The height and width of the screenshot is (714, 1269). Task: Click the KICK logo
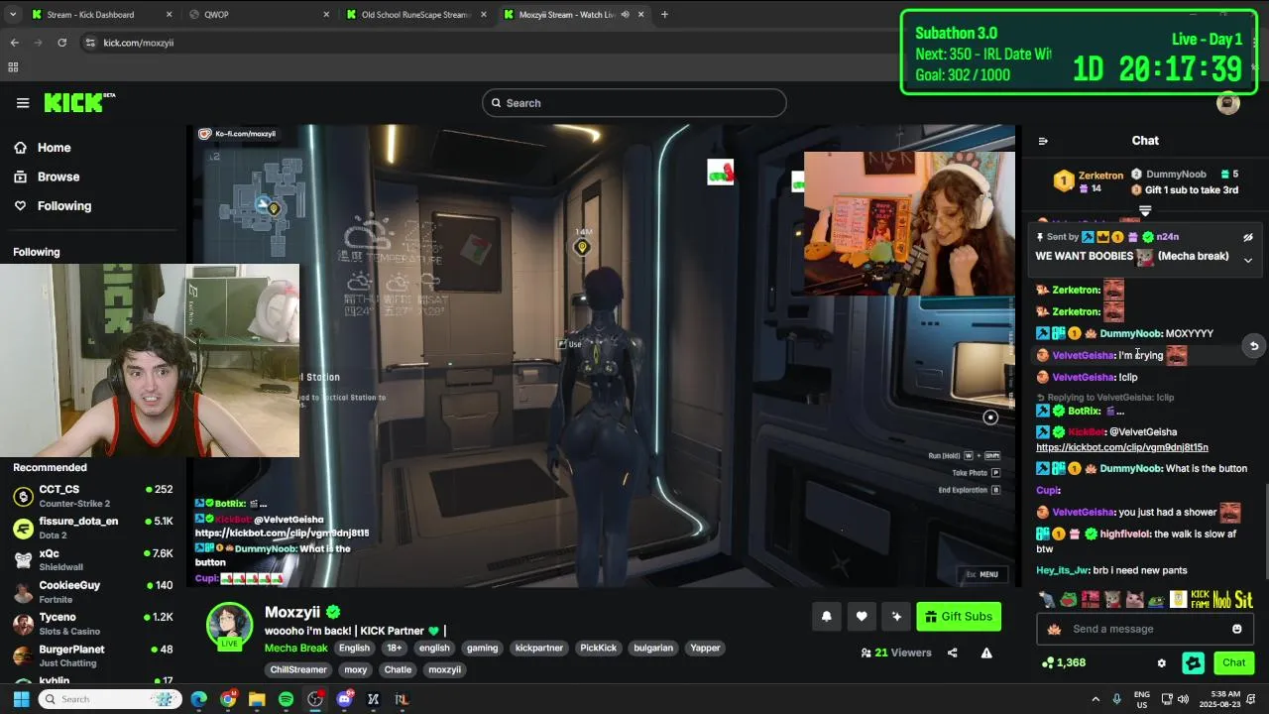click(78, 103)
